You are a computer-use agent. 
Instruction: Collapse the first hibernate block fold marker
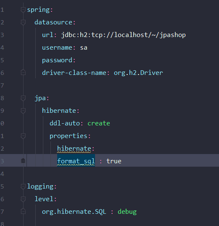click(23, 111)
